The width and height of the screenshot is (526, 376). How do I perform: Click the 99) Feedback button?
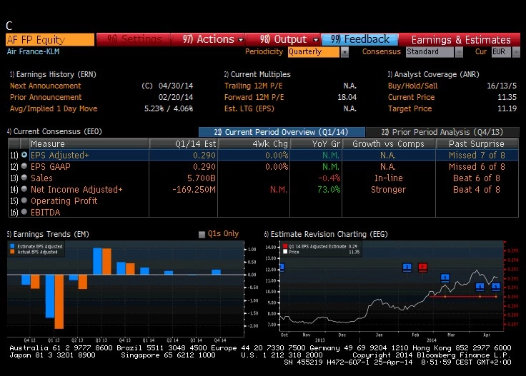tap(360, 39)
